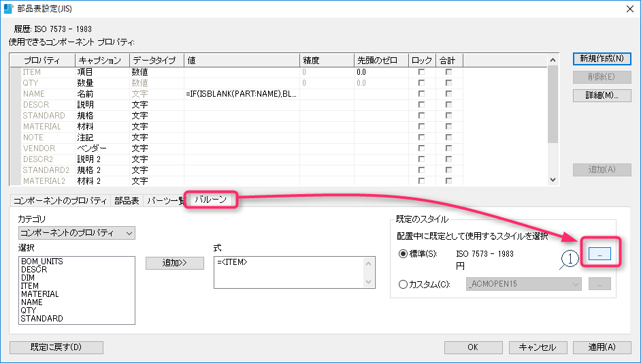
Task: Click 説明 2 caption cell
Action: [x=102, y=159]
